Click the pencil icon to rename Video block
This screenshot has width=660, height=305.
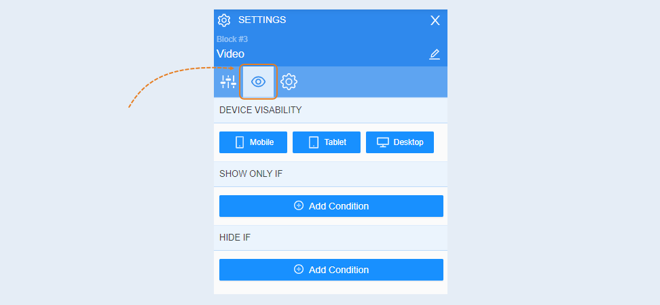[x=435, y=54]
